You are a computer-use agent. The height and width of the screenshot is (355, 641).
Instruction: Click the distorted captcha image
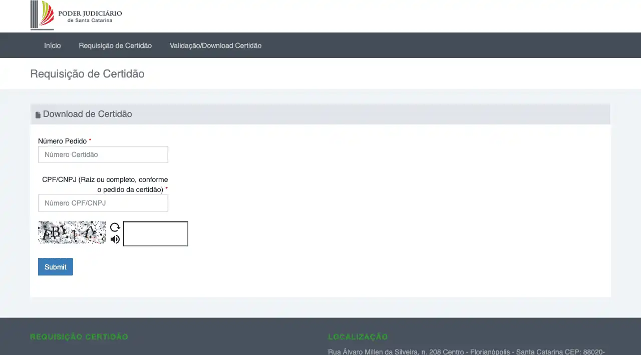[72, 232]
